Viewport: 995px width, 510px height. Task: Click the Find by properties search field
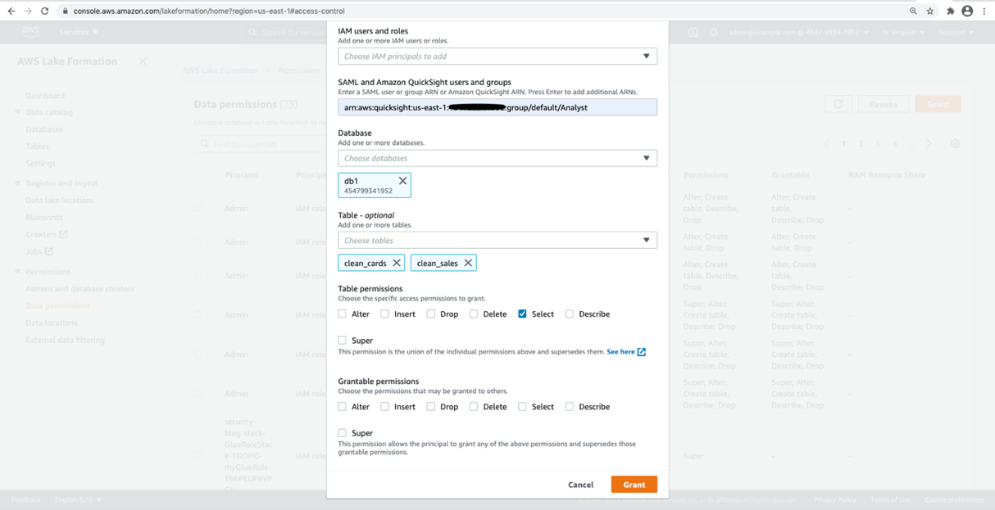click(262, 144)
